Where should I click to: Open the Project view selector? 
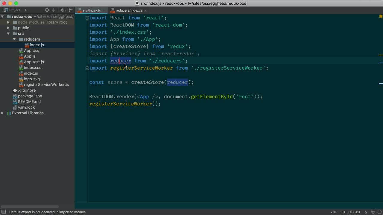click(15, 10)
